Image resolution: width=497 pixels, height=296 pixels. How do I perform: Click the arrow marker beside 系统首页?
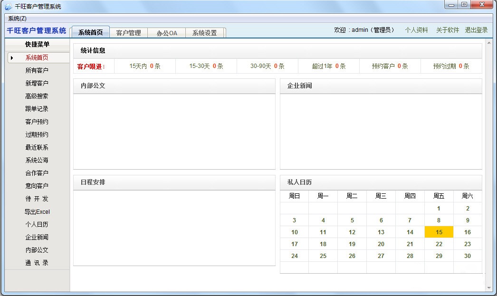(x=12, y=57)
